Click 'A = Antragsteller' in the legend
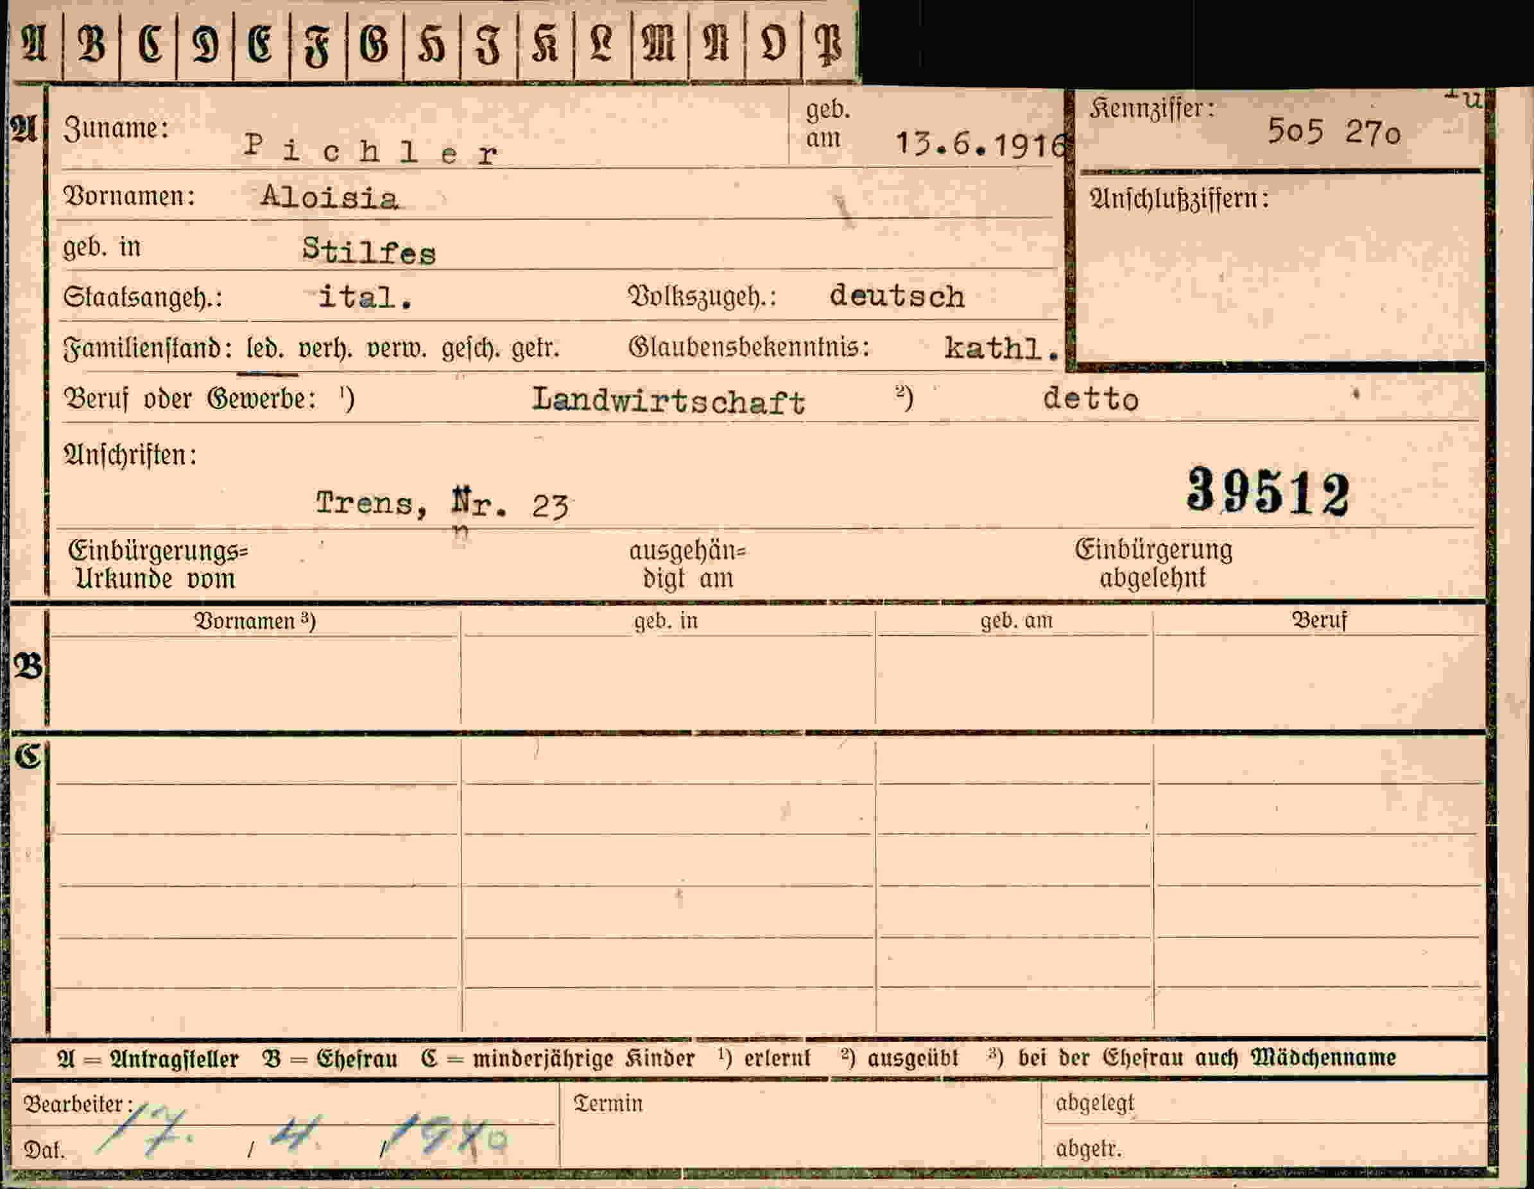This screenshot has height=1189, width=1534. click(x=148, y=1059)
